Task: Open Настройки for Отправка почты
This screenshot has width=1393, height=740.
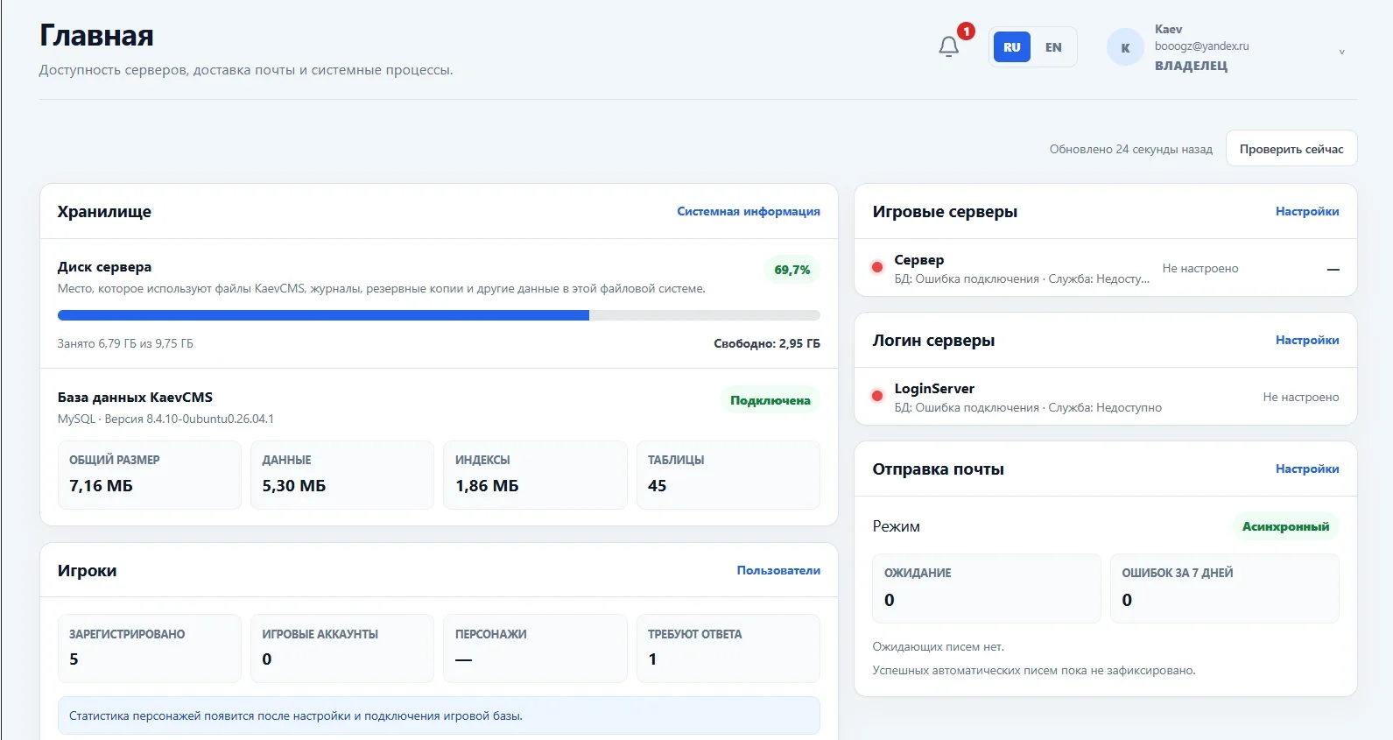Action: [x=1307, y=469]
